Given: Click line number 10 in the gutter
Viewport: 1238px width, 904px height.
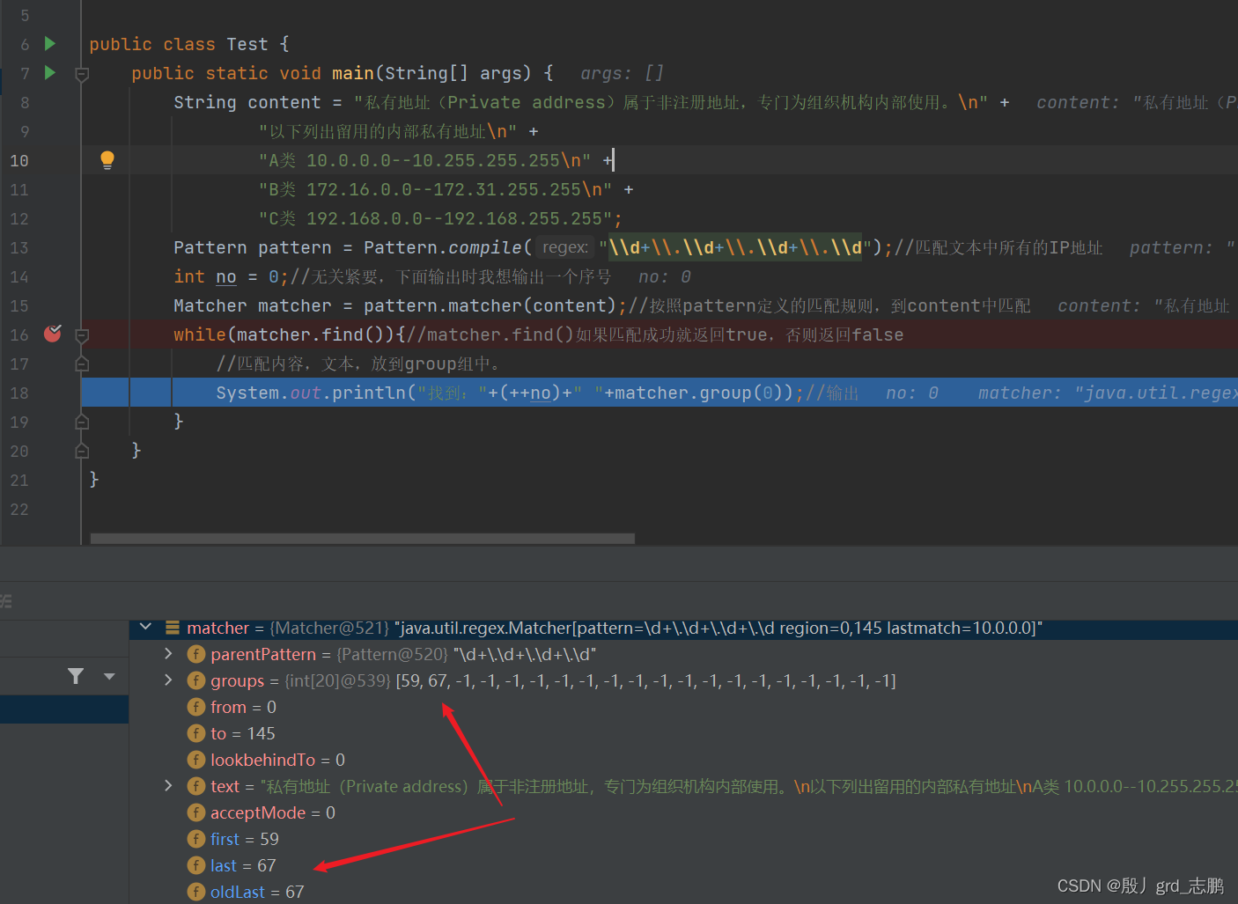Looking at the screenshot, I should click(19, 160).
